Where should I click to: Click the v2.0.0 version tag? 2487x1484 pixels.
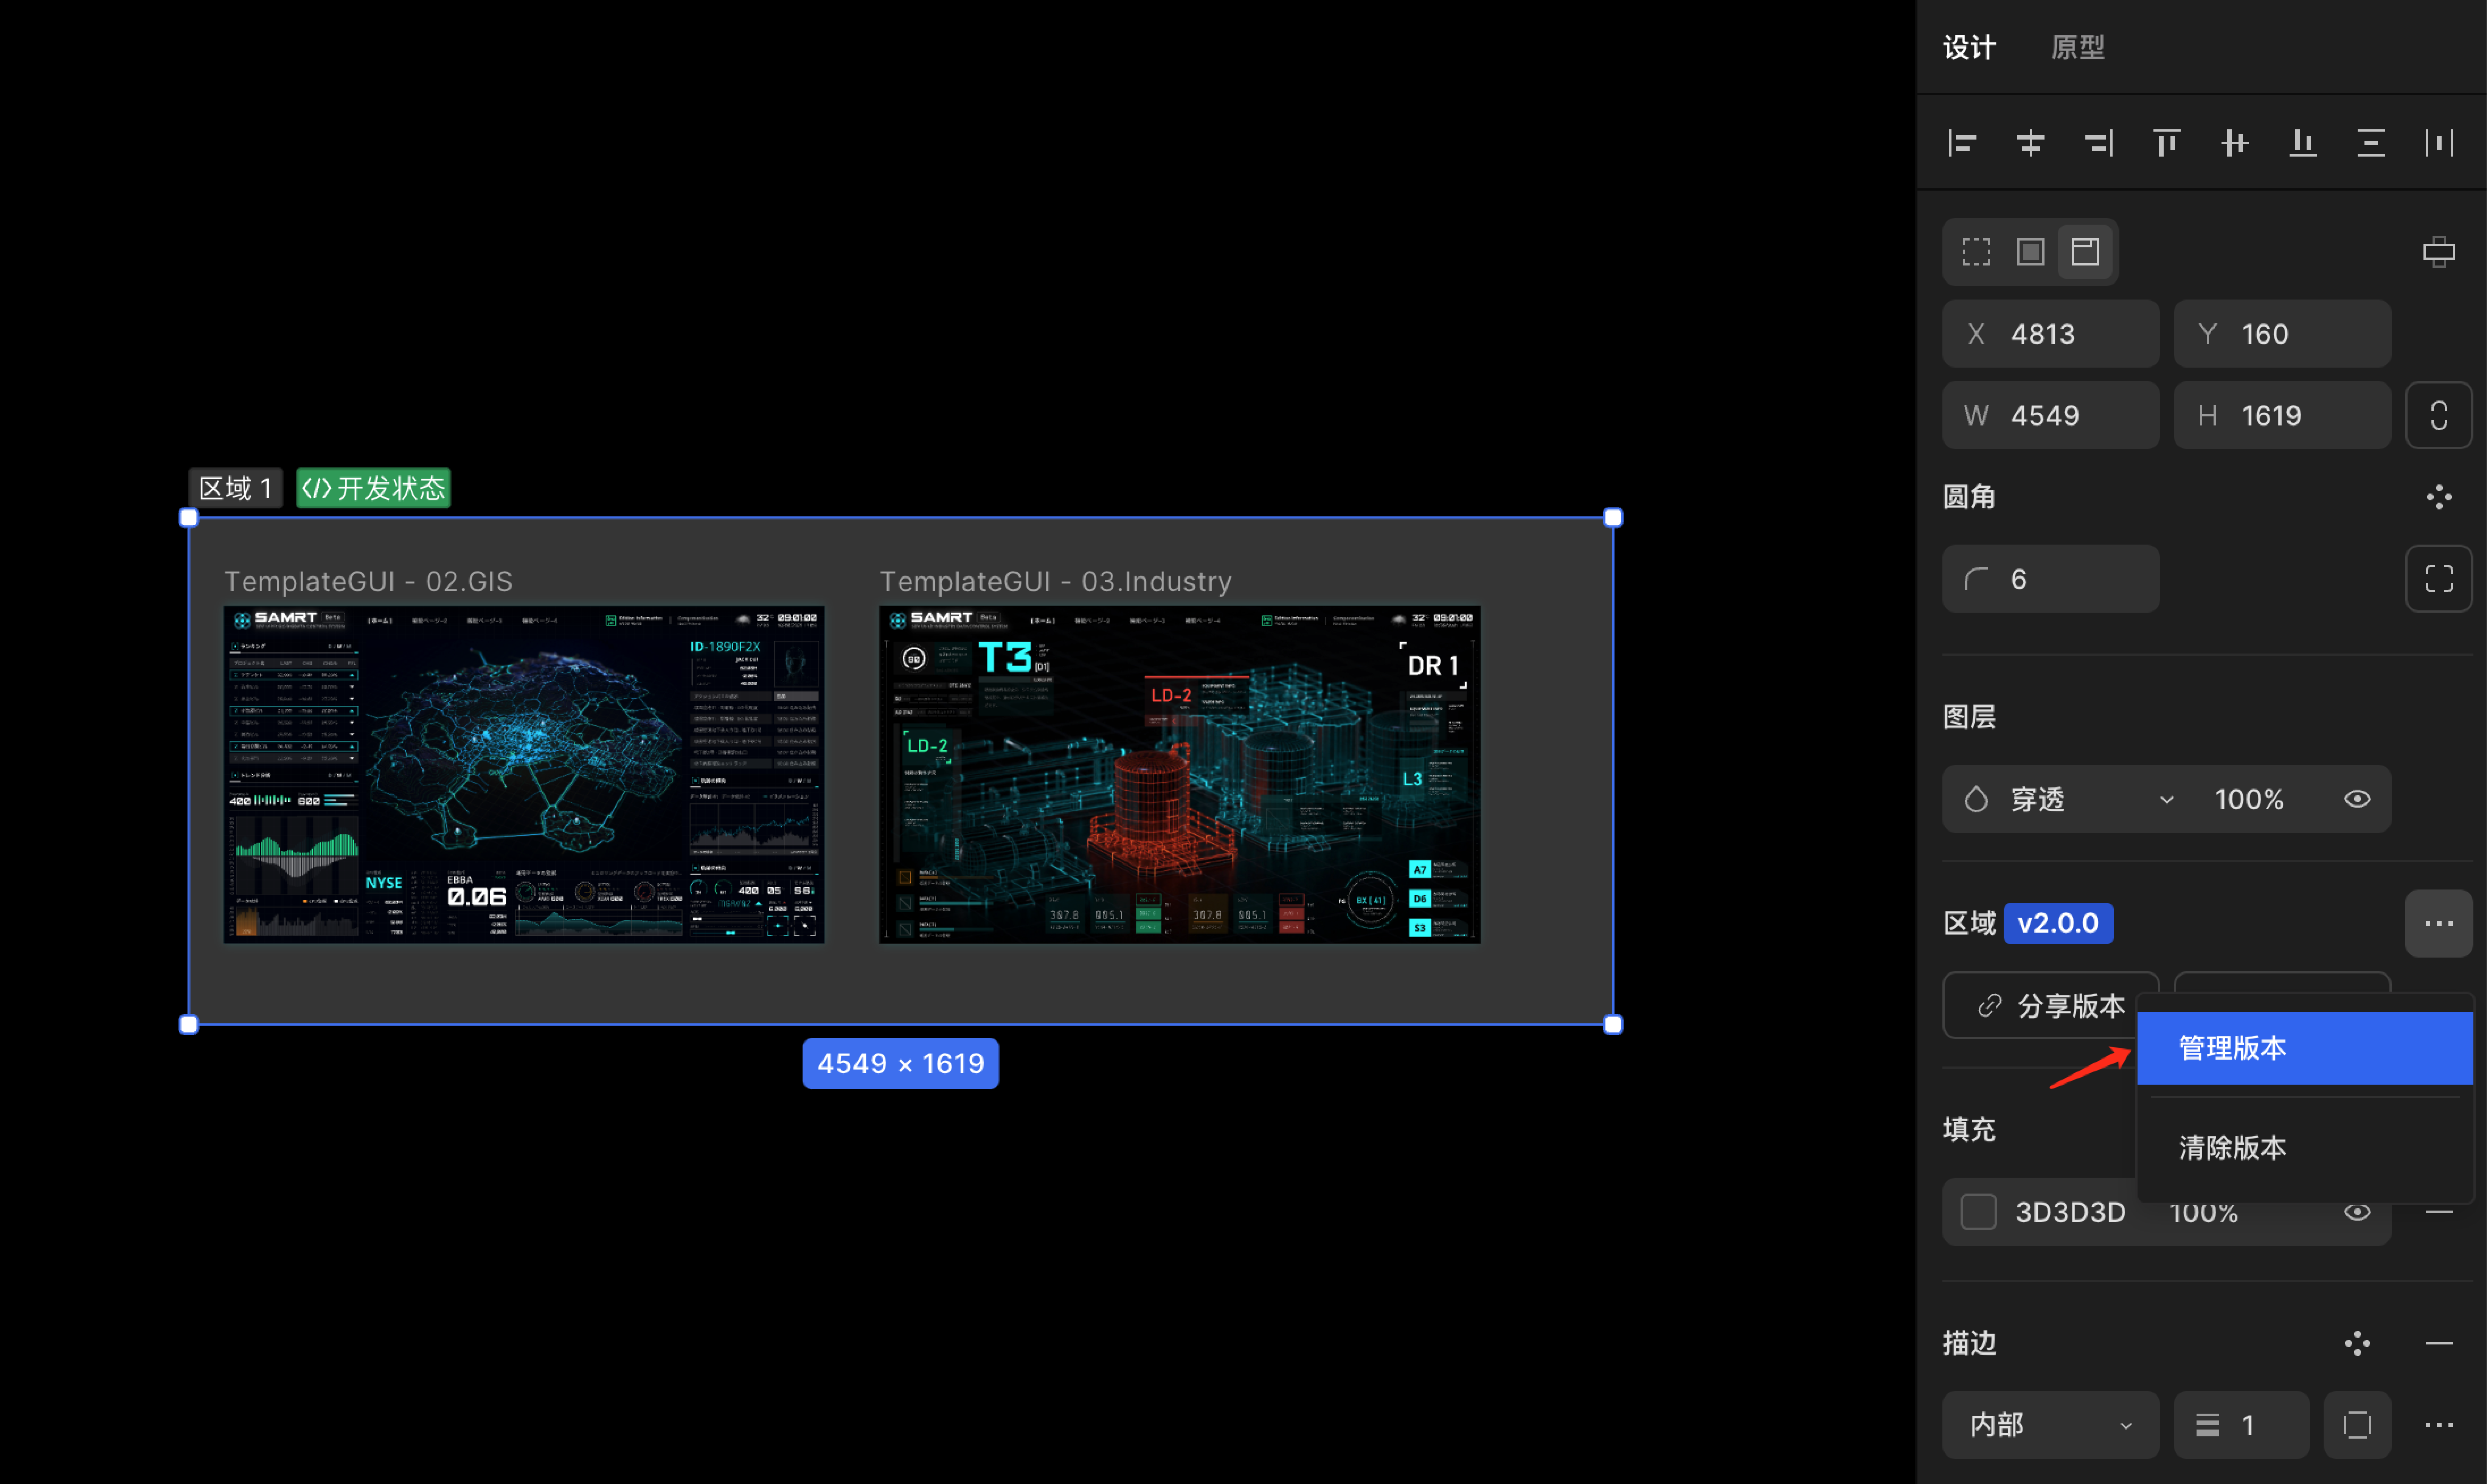tap(2058, 923)
